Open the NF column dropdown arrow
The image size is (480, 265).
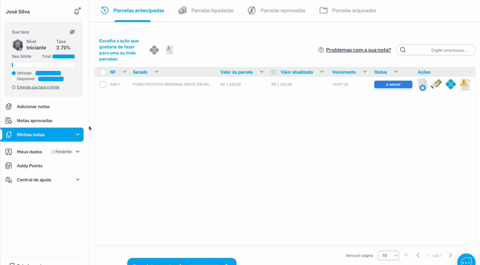[x=124, y=72]
